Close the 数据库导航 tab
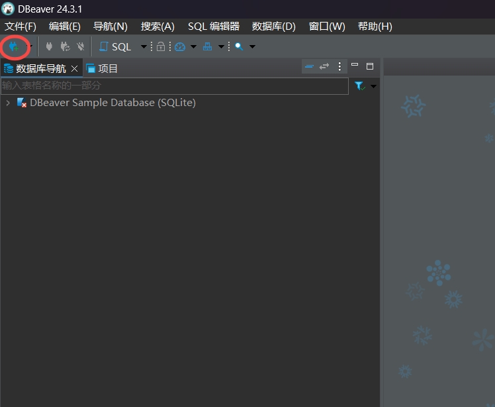Image resolution: width=495 pixels, height=407 pixels. 75,68
